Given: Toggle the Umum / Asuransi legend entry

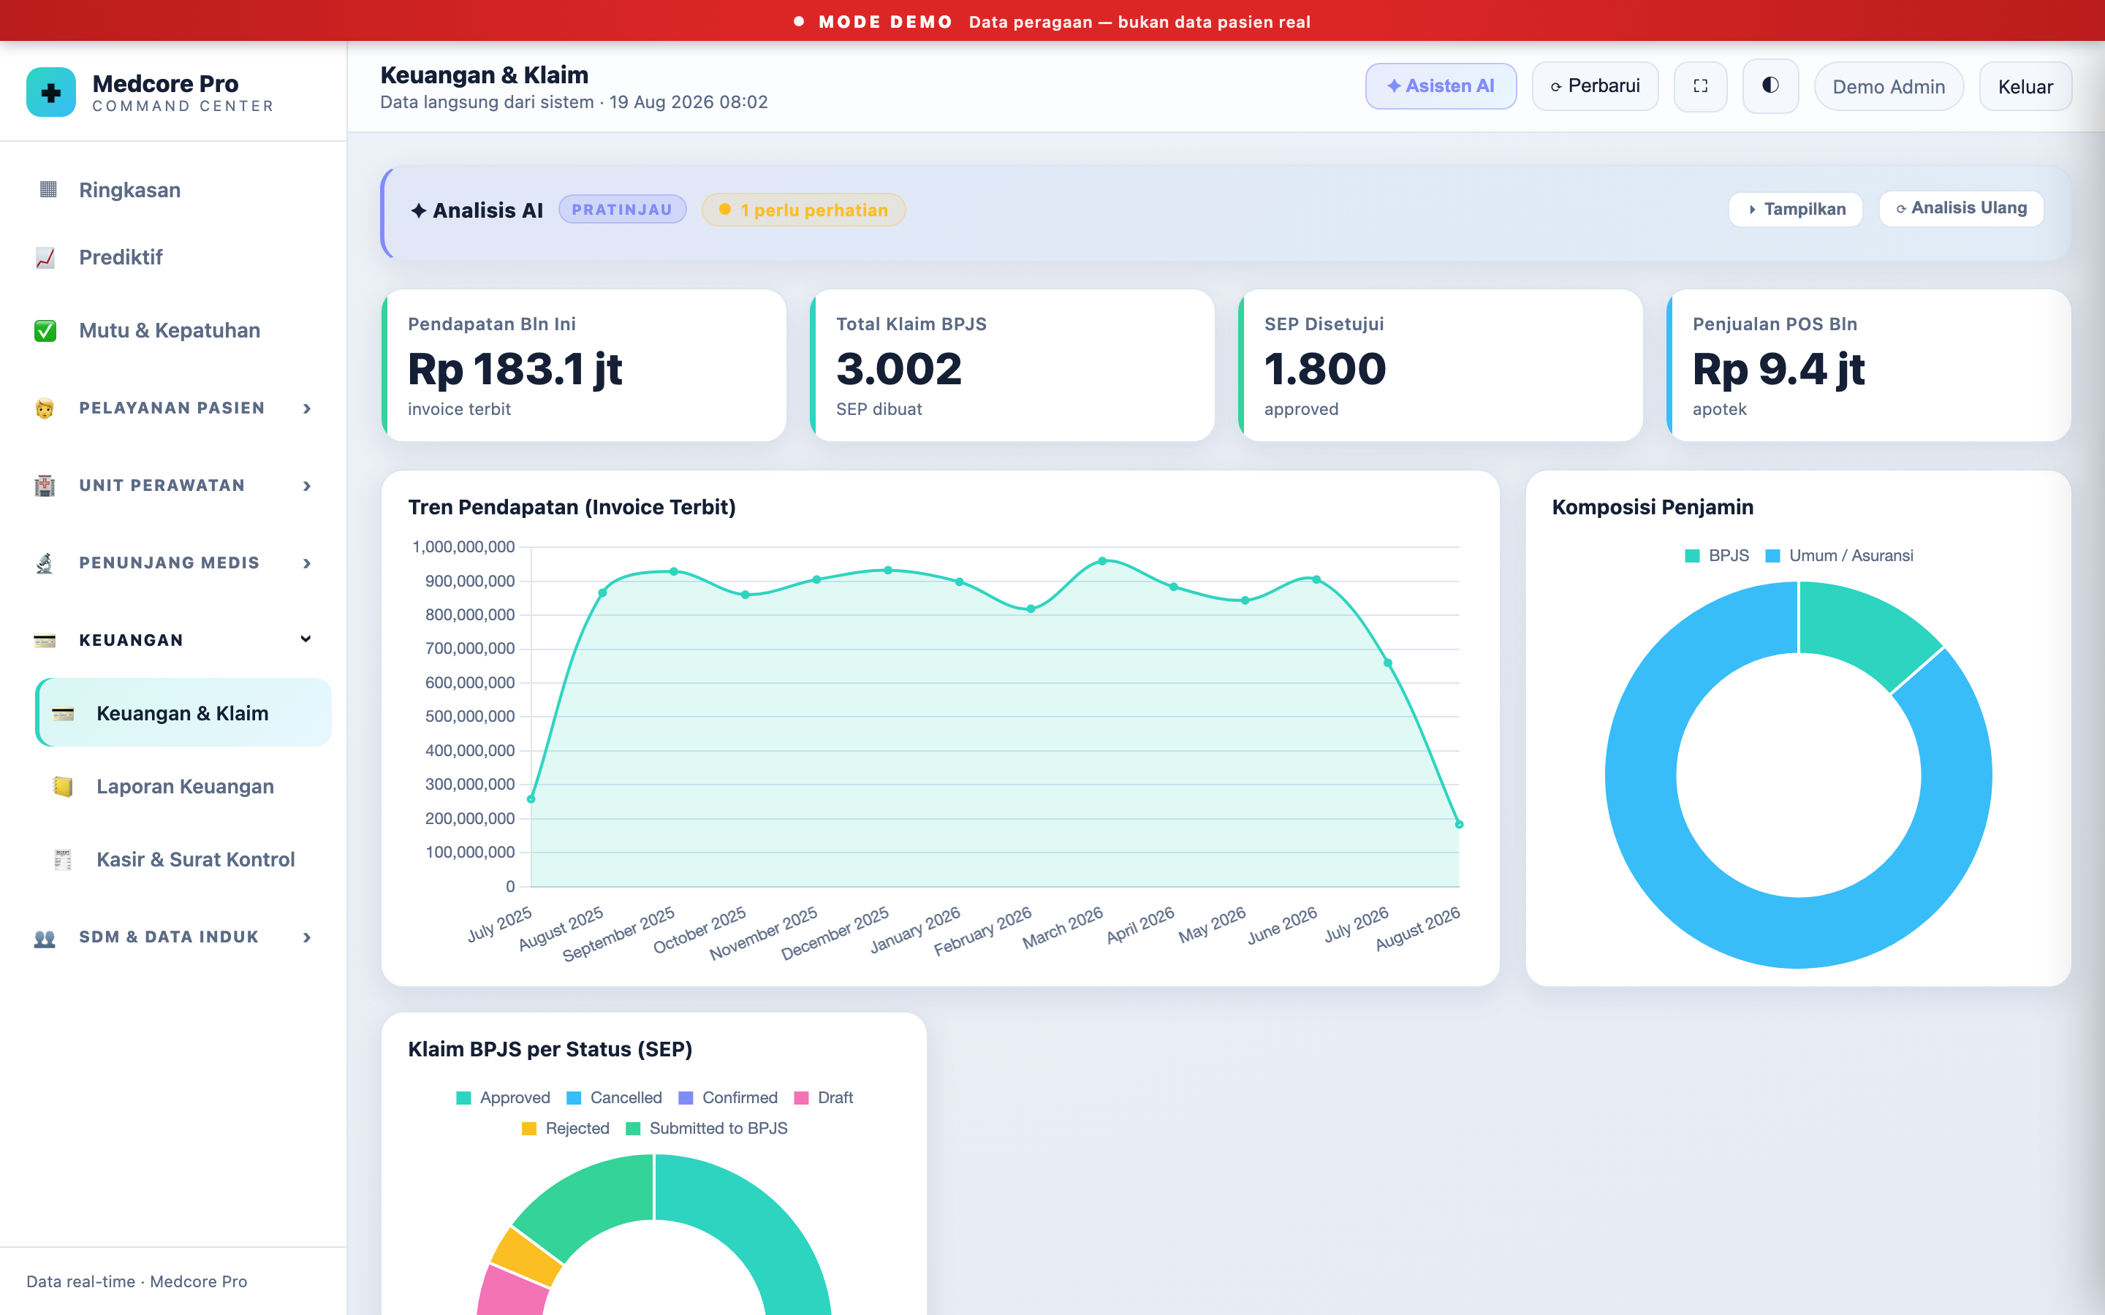Looking at the screenshot, I should pyautogui.click(x=1839, y=556).
